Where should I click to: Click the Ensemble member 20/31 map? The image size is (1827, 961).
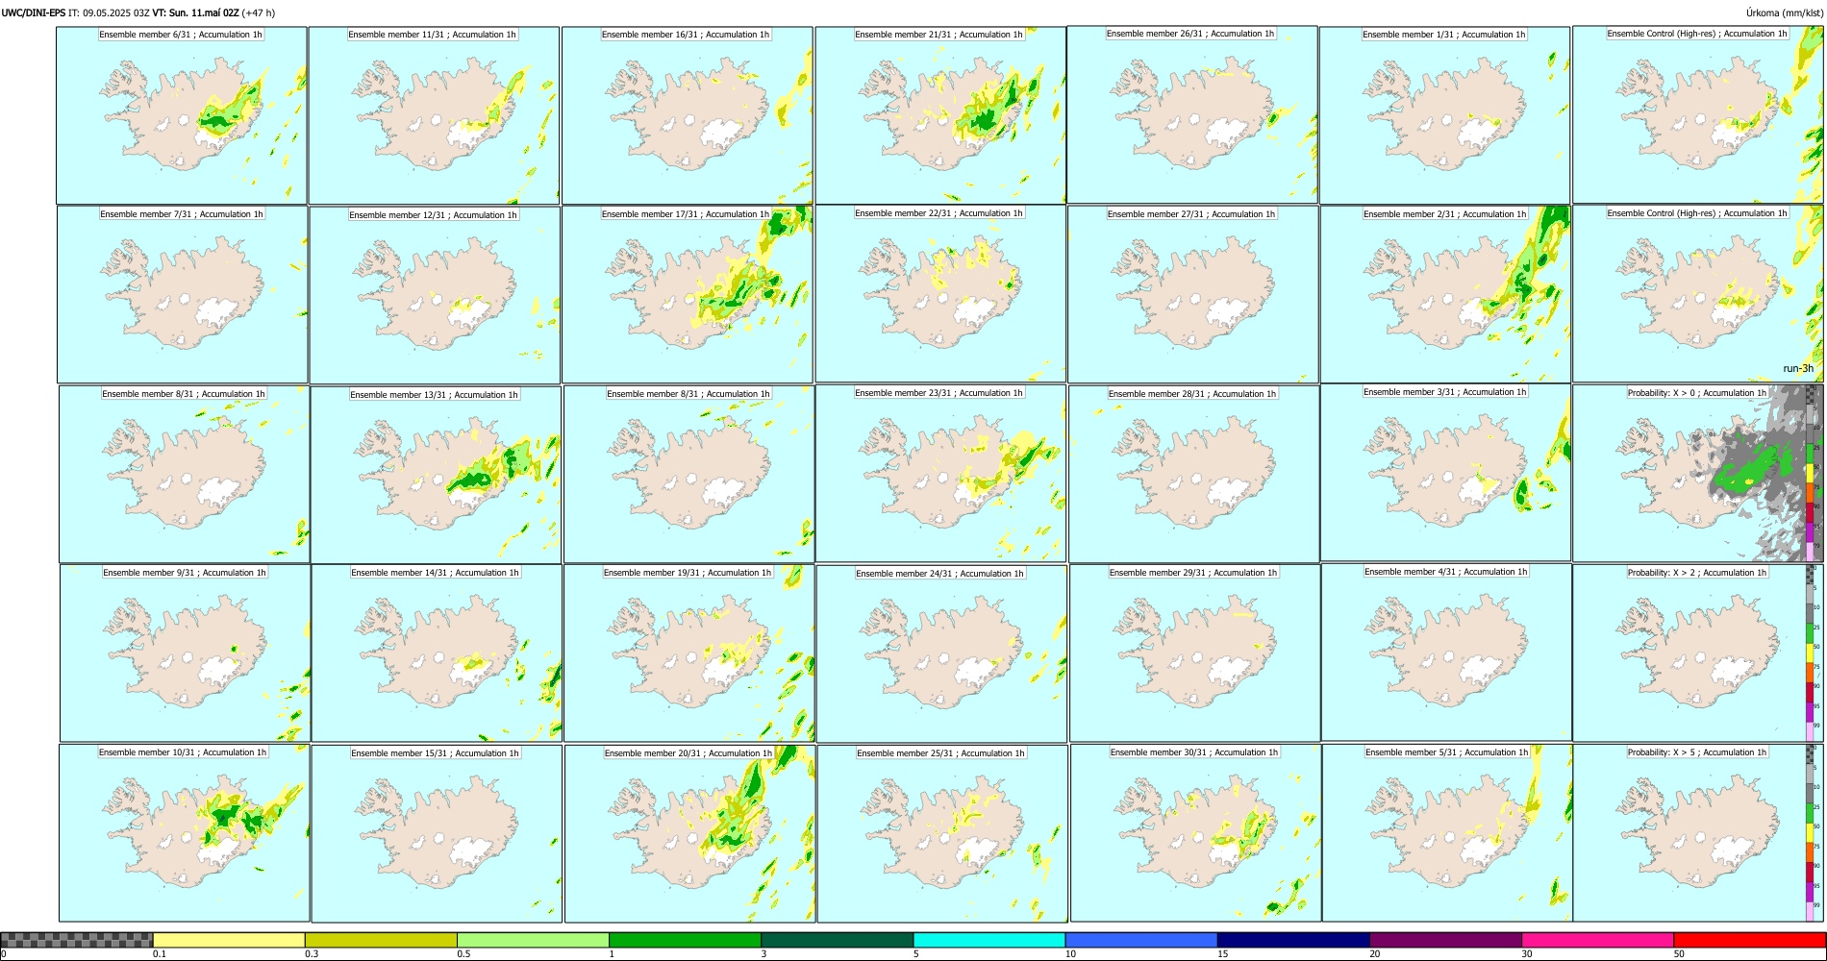click(x=689, y=833)
